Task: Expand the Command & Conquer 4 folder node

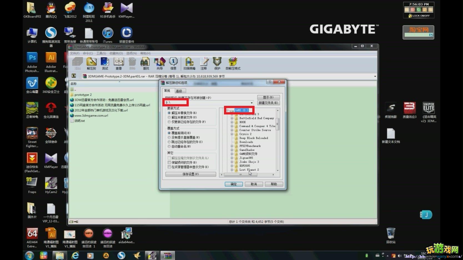Action: click(x=232, y=126)
